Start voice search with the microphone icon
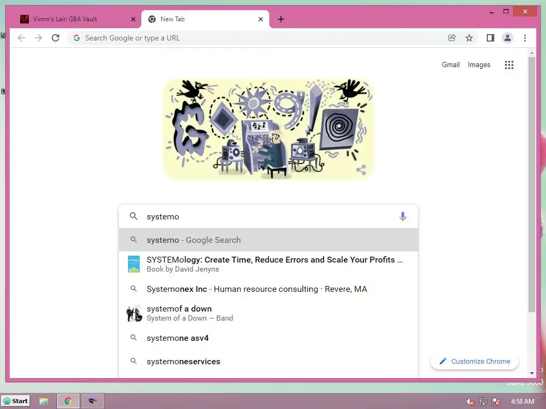 click(x=403, y=216)
